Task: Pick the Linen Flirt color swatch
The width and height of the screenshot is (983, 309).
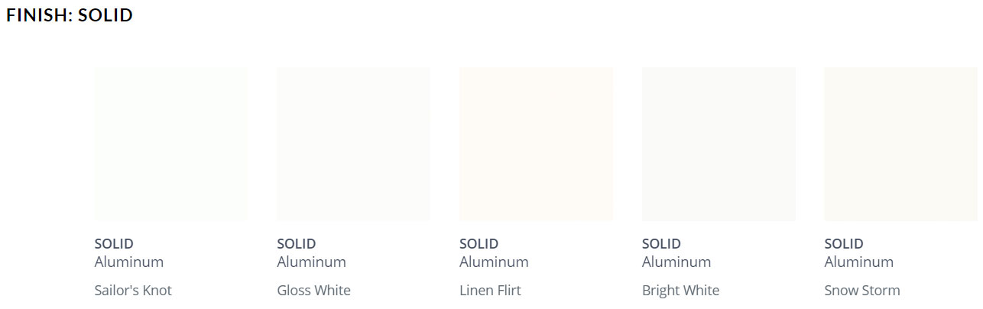Action: 536,144
